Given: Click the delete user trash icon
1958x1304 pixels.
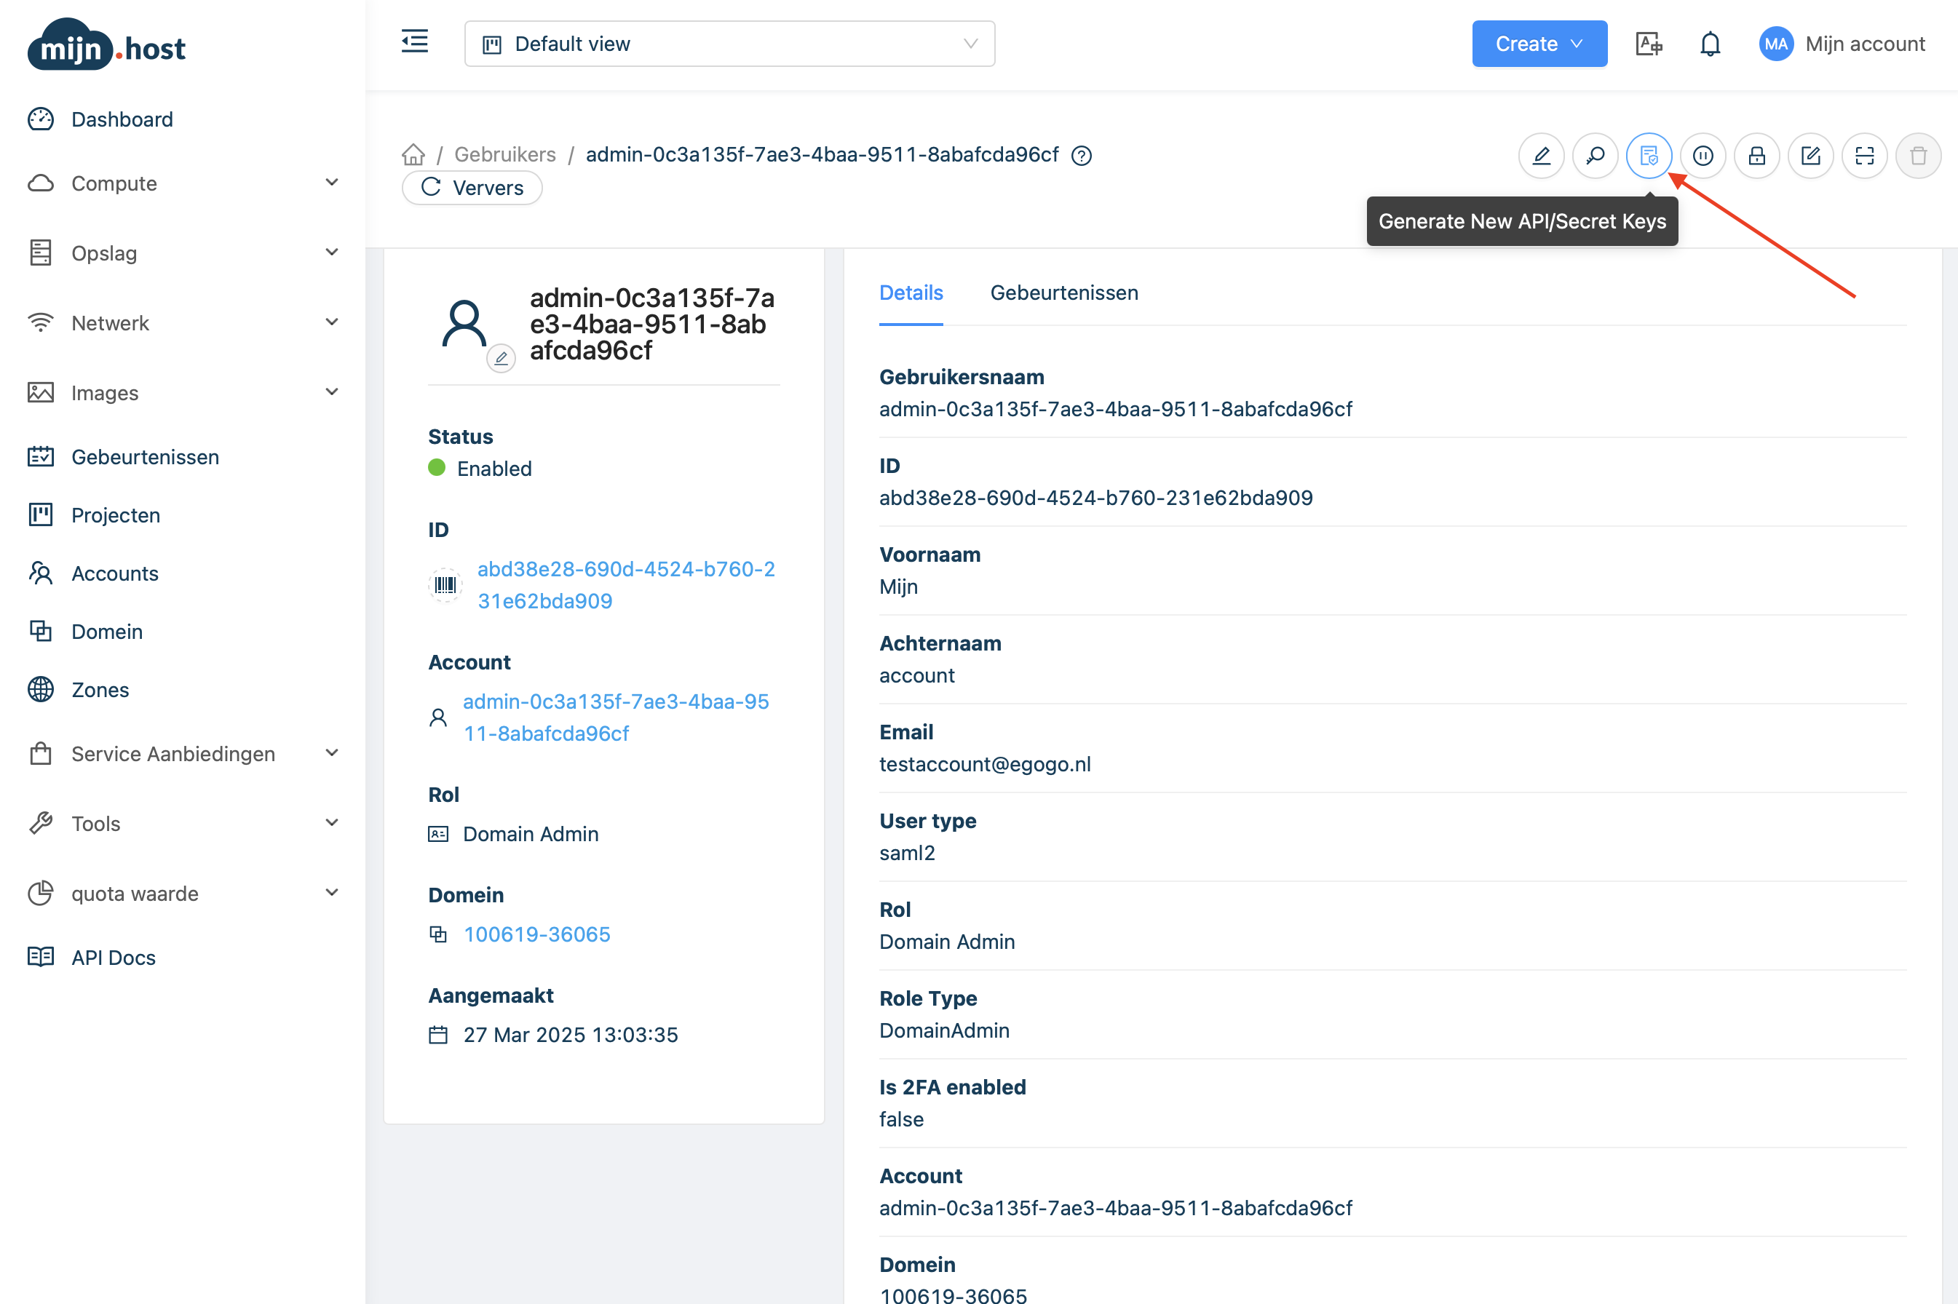Looking at the screenshot, I should click(1918, 156).
